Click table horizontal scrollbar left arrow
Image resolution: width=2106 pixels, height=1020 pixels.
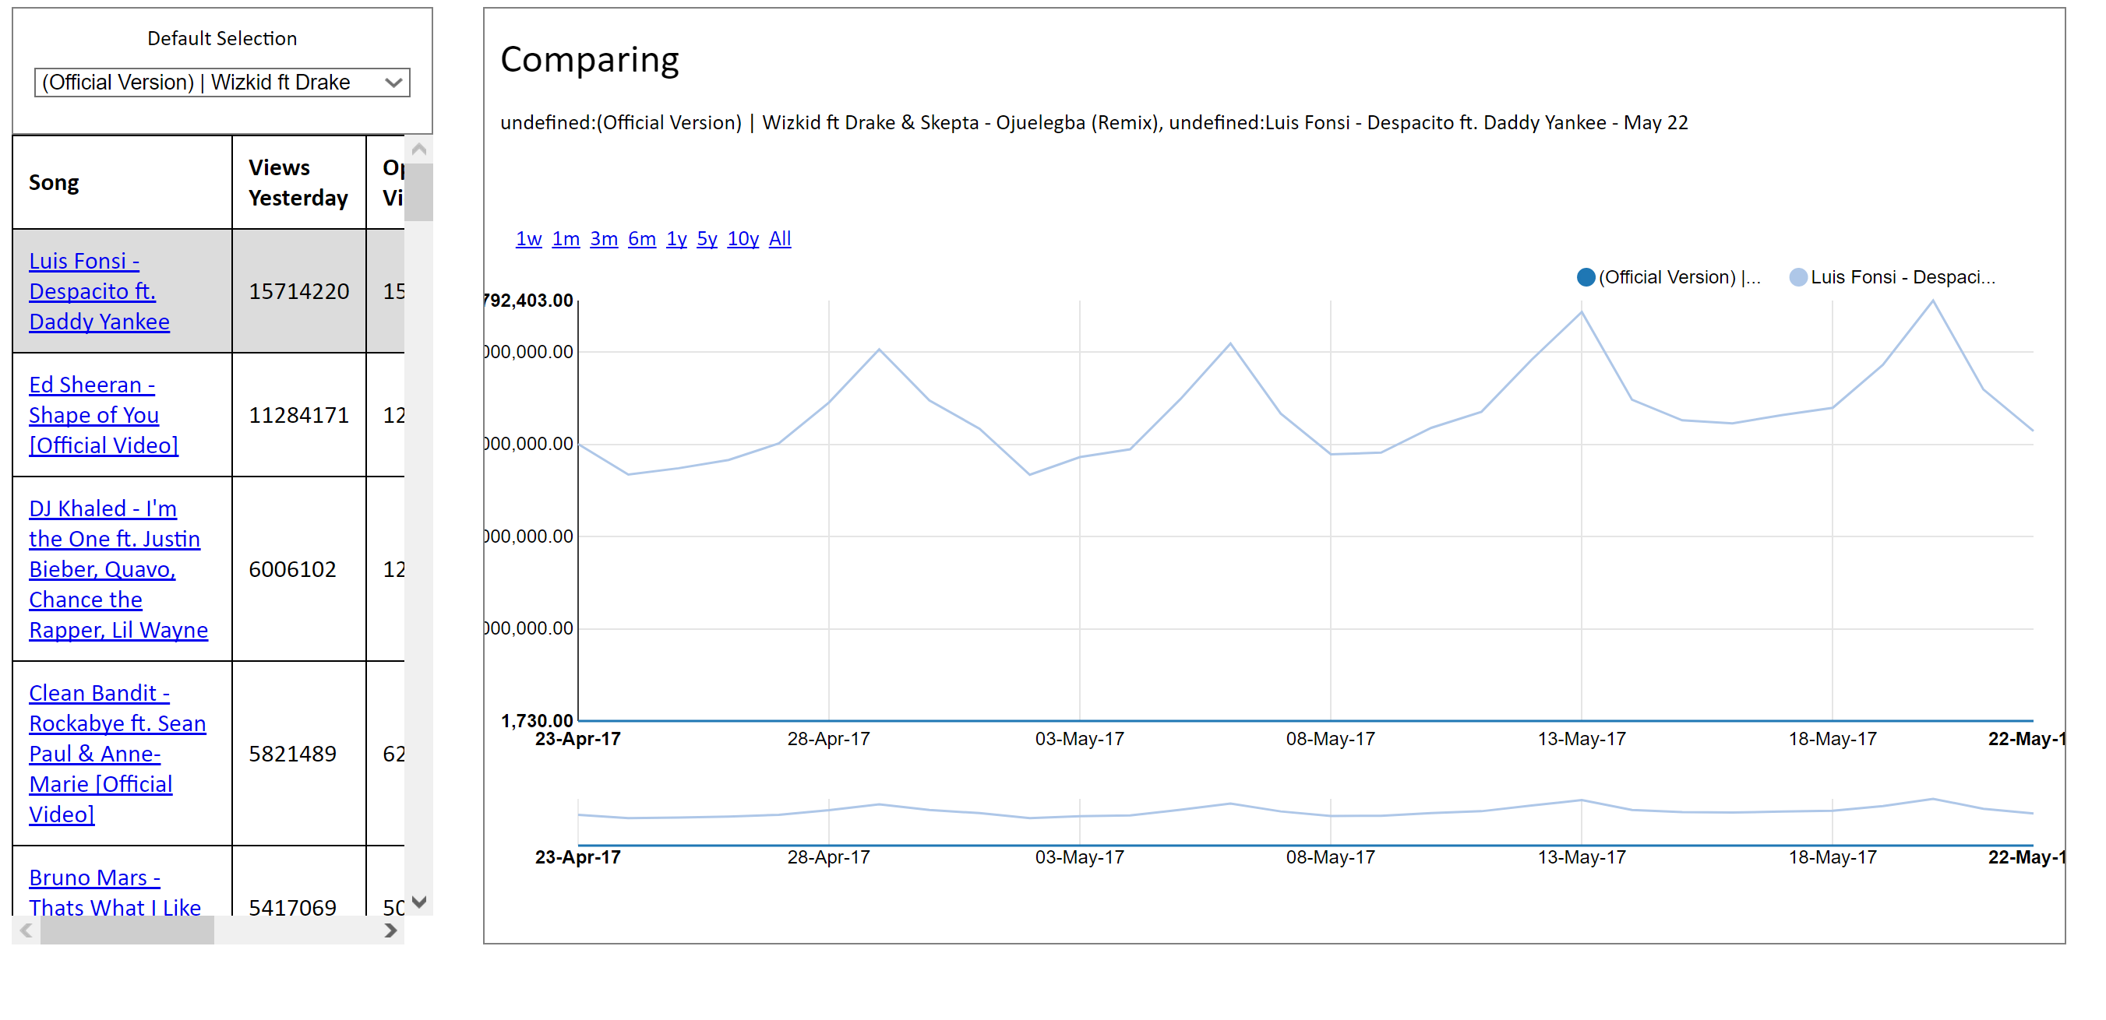tap(26, 930)
